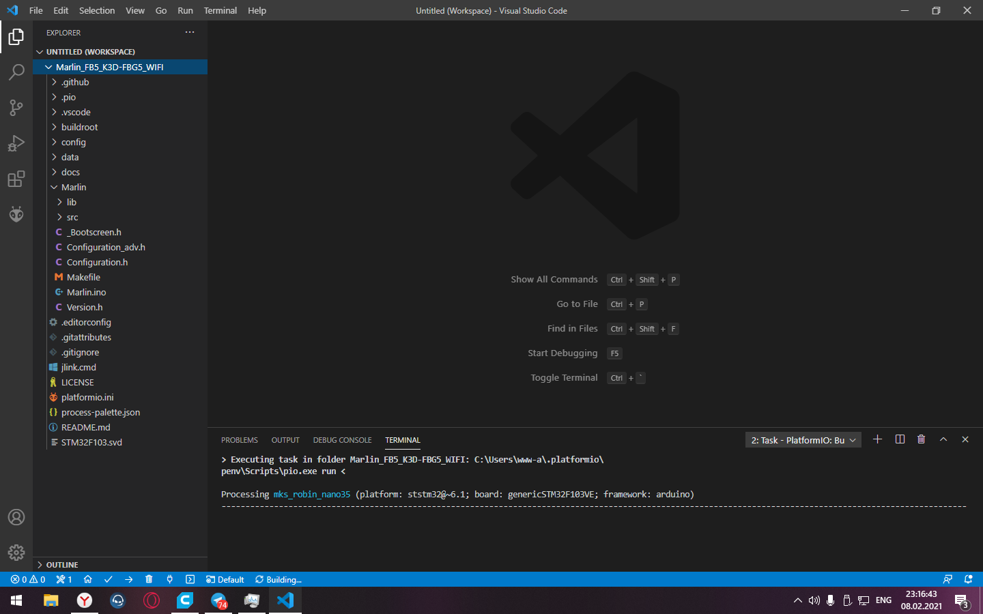The width and height of the screenshot is (983, 614).
Task: Switch the Default project environment
Action: (x=225, y=579)
